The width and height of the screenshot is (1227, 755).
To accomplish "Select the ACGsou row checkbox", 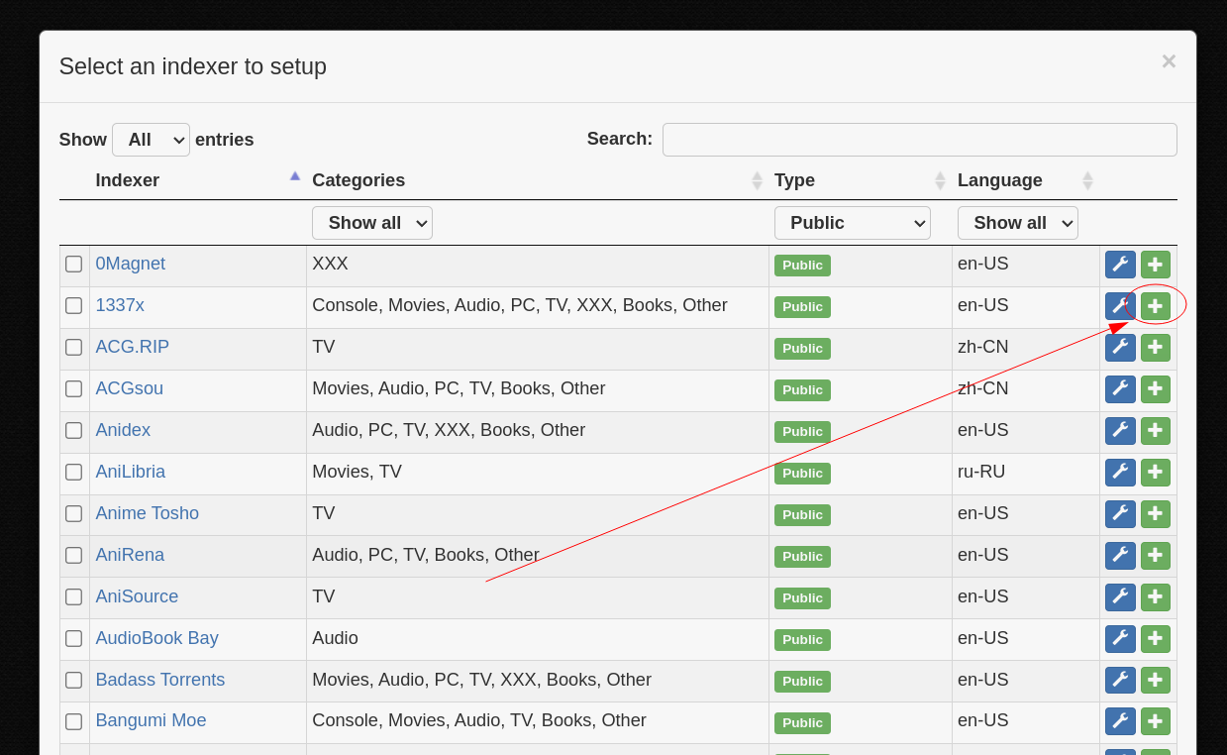I will click(74, 388).
